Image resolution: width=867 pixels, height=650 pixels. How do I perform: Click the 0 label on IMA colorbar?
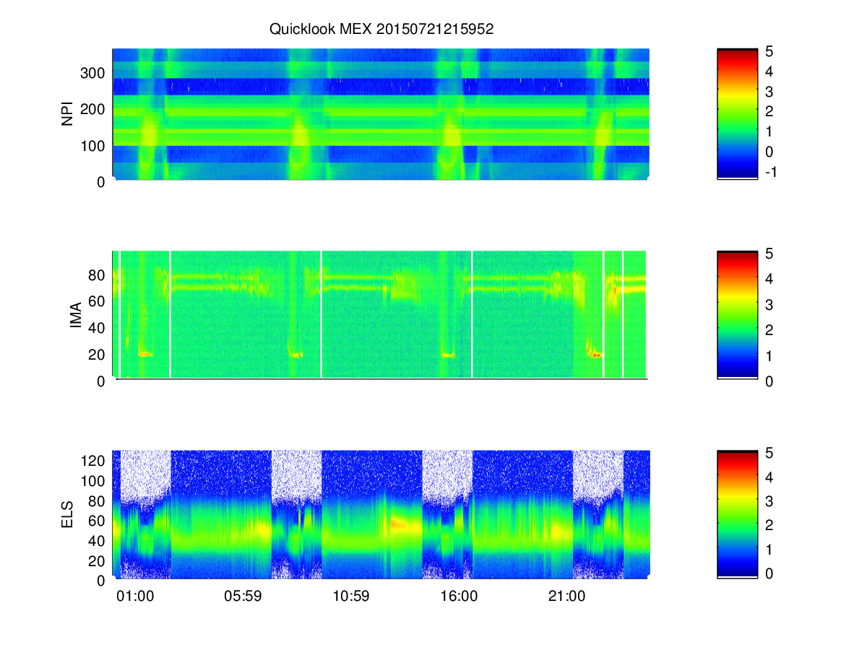[x=769, y=381]
